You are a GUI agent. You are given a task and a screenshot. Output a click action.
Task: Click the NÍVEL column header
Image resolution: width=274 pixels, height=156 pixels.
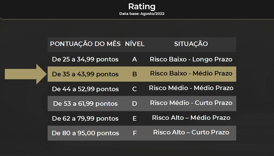coord(134,44)
